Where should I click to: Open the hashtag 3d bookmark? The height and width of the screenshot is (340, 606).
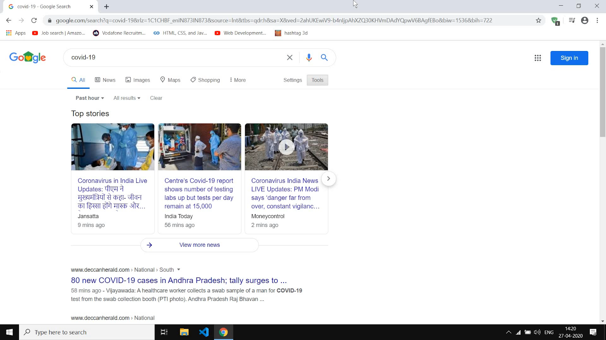(x=291, y=33)
